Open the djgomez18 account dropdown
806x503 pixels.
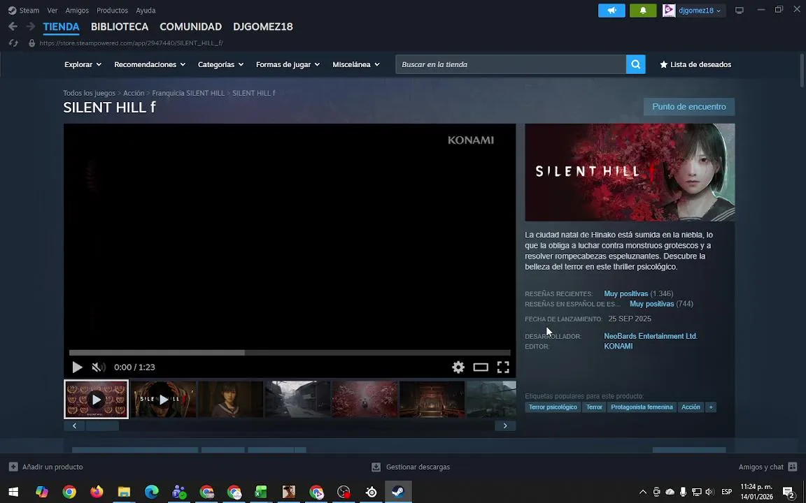pos(699,10)
